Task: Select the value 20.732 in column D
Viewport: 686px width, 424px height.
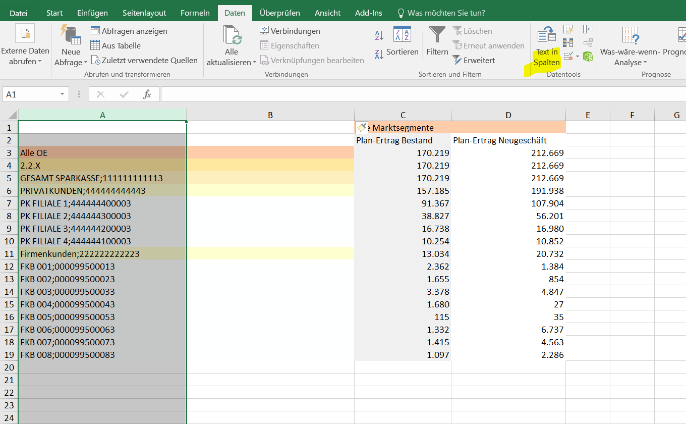Action: 508,253
